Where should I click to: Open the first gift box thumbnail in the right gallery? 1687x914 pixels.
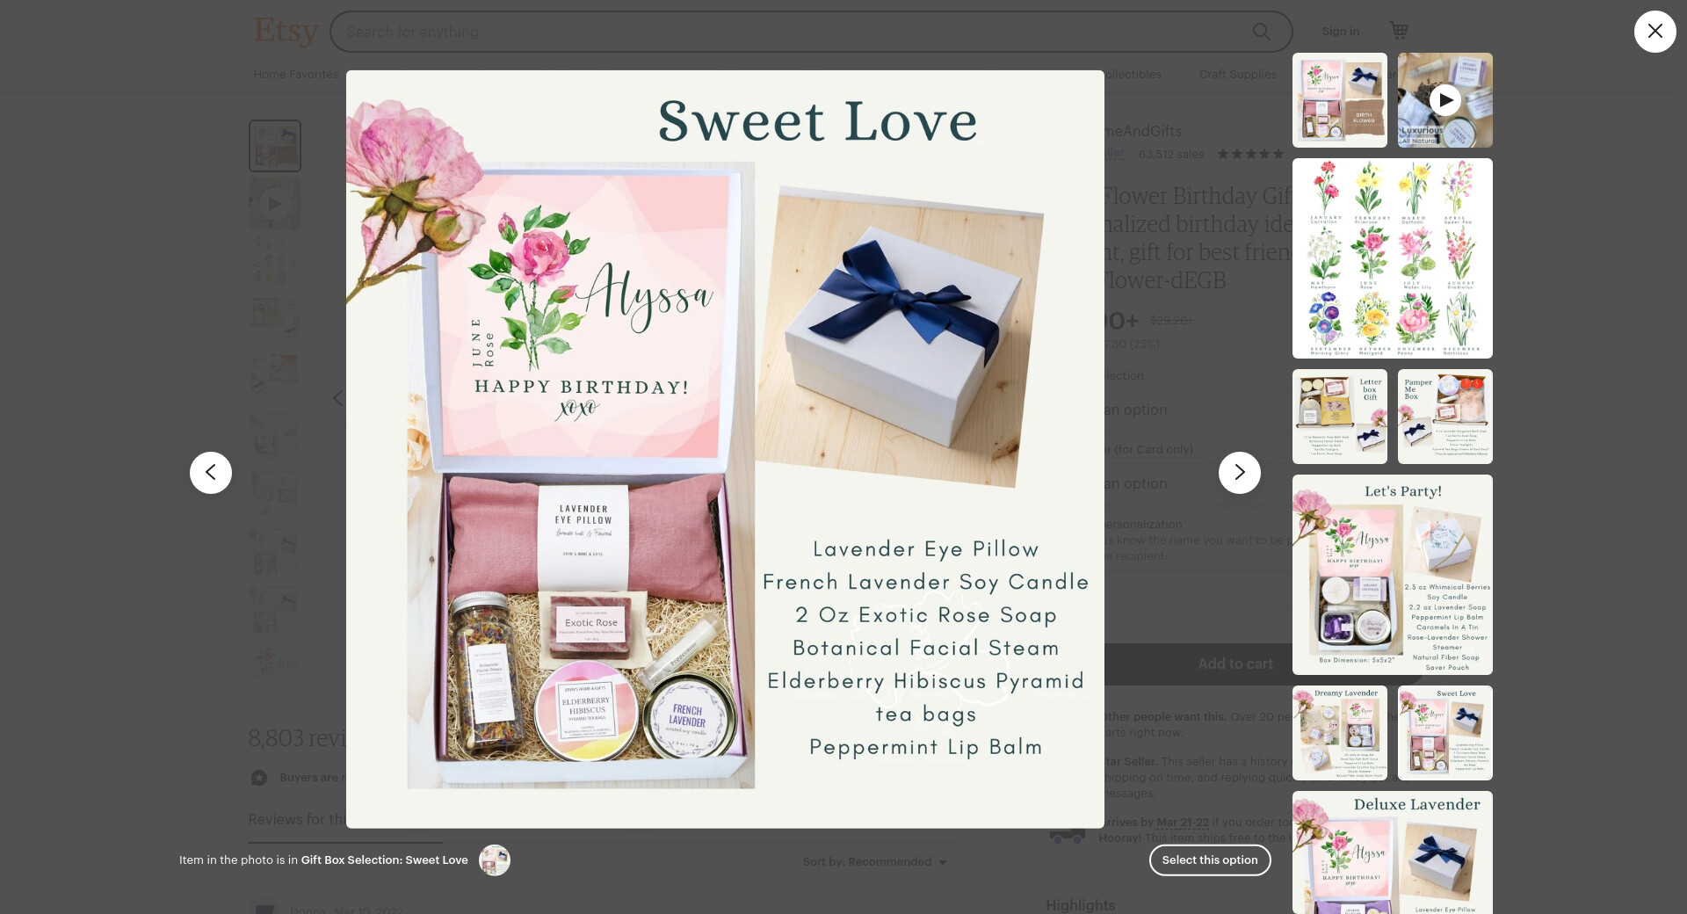1340,100
